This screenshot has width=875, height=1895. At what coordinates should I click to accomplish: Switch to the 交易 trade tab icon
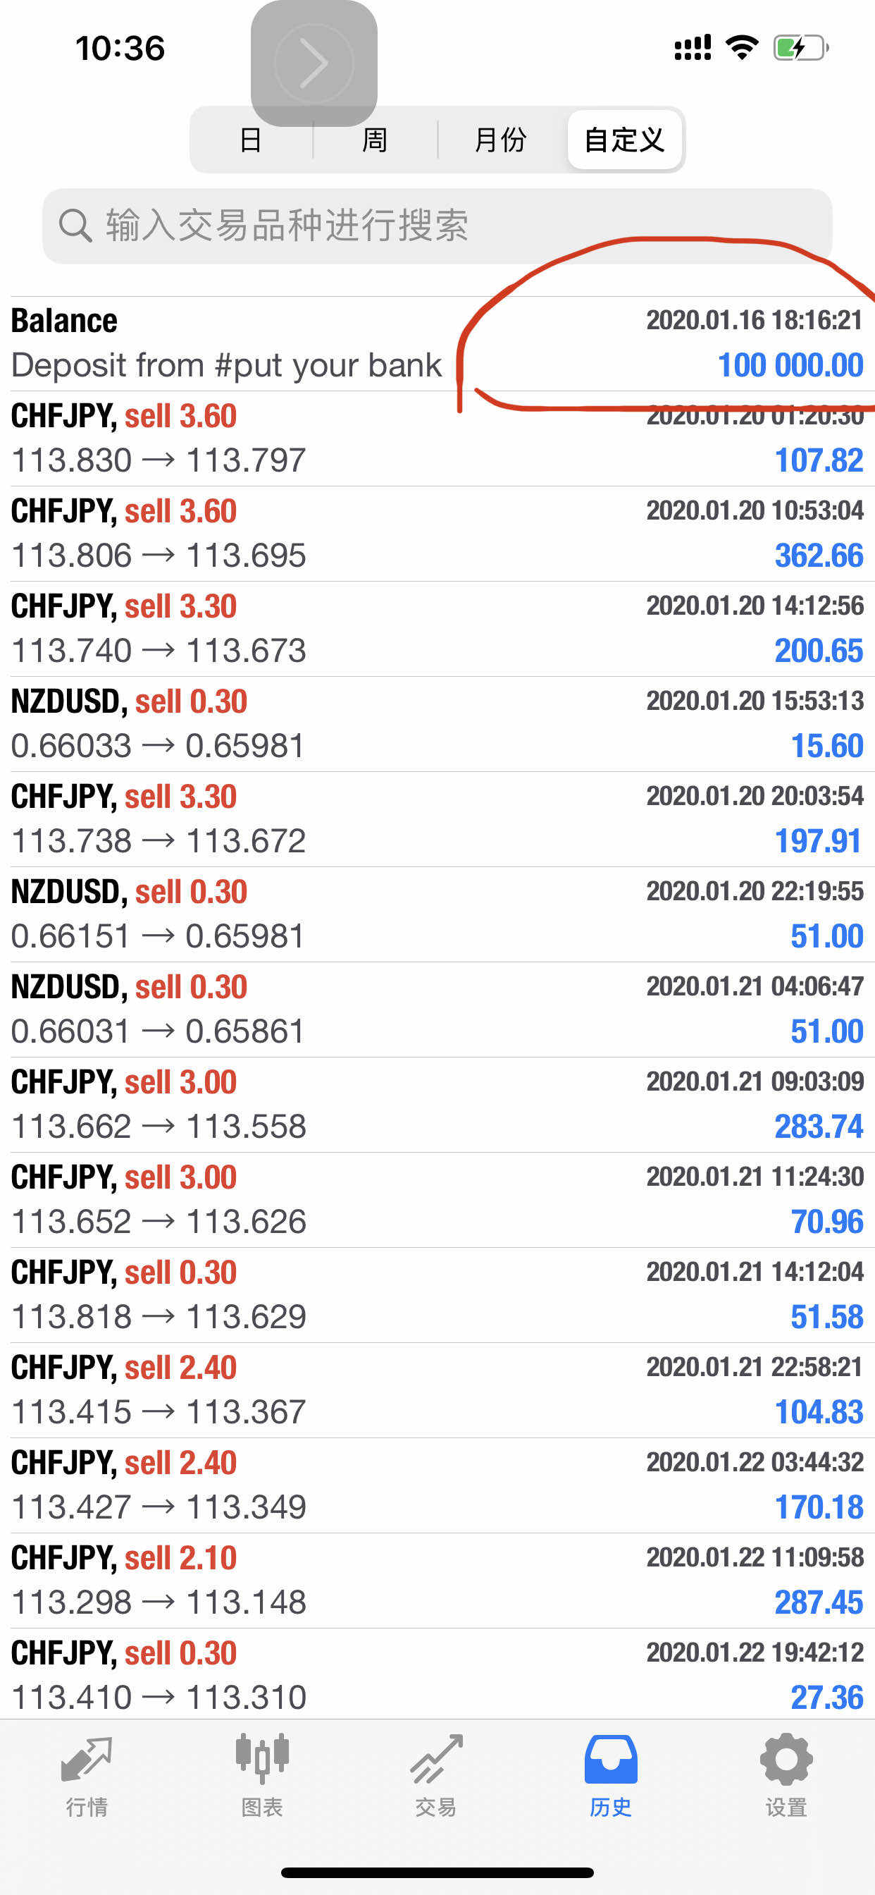436,1760
